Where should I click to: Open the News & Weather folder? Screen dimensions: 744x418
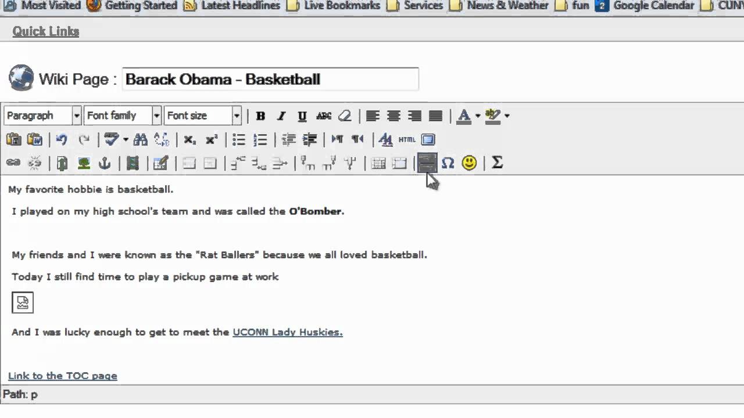point(499,6)
